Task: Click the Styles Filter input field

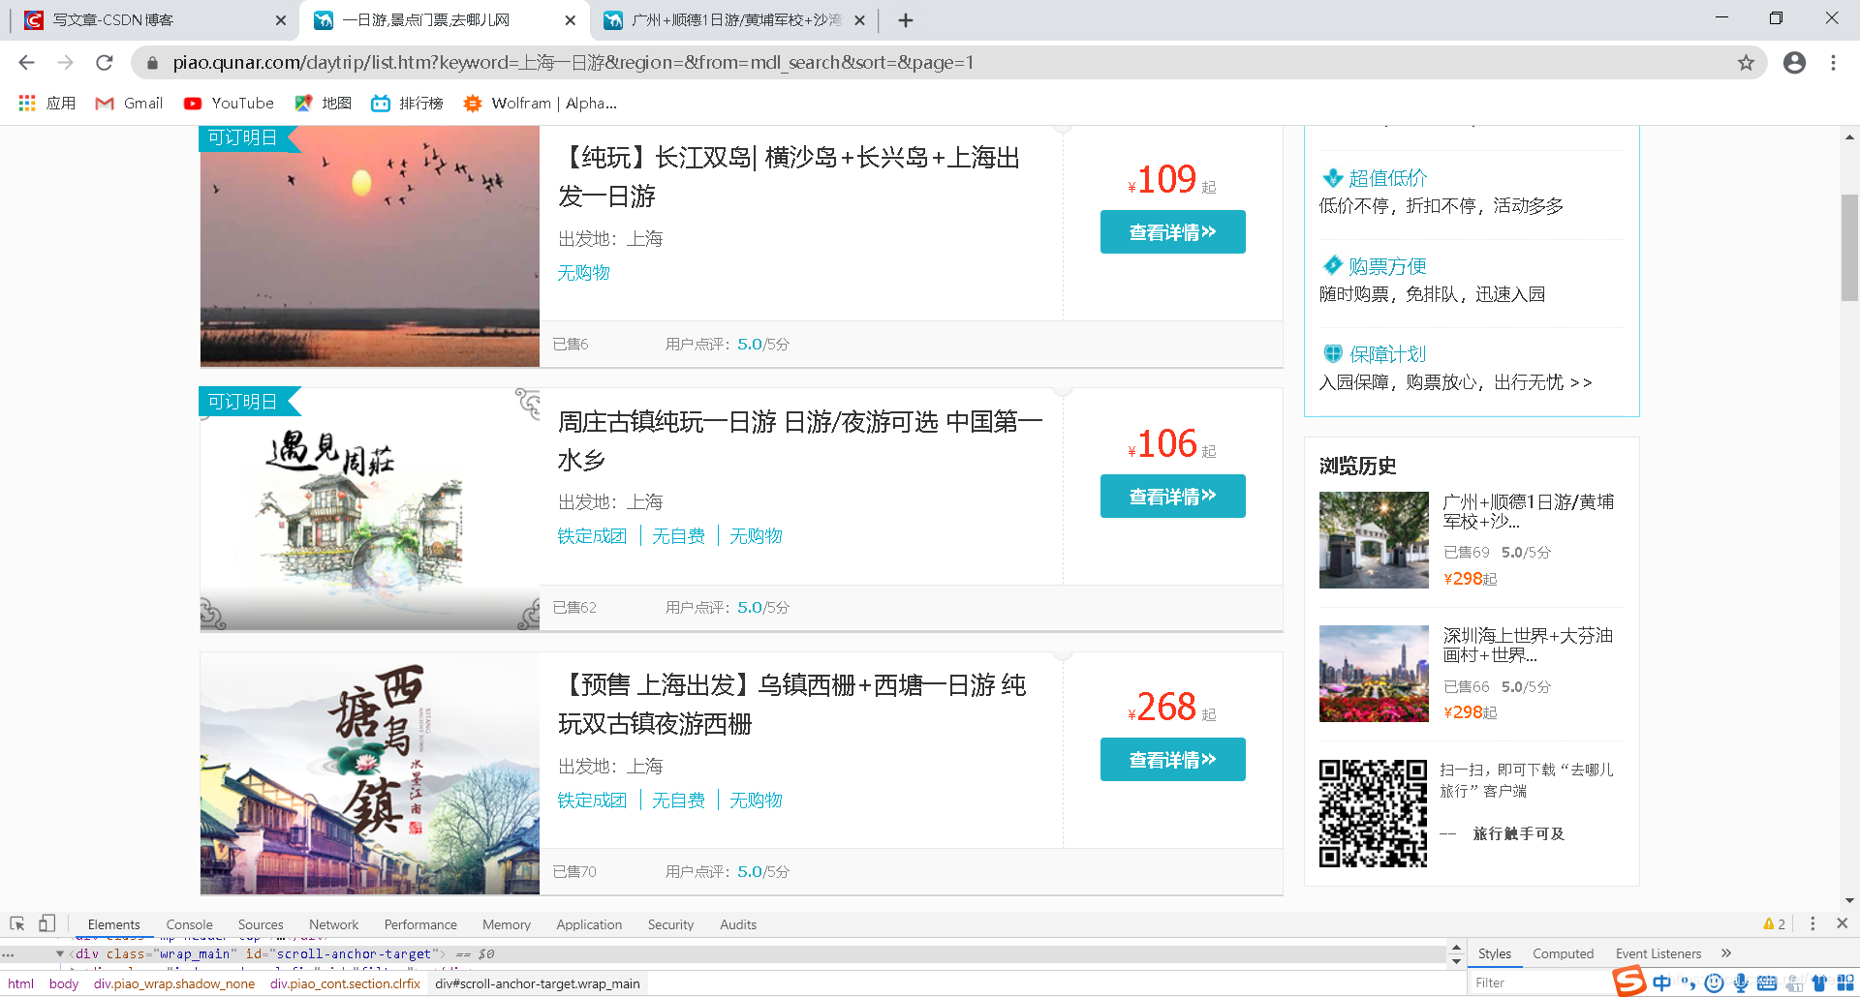Action: 1540,983
